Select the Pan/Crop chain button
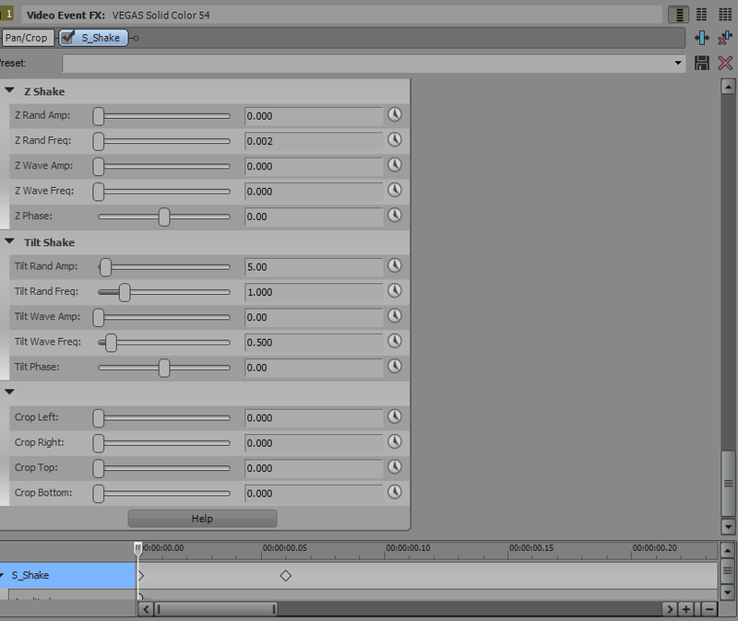This screenshot has width=738, height=621. click(x=27, y=38)
